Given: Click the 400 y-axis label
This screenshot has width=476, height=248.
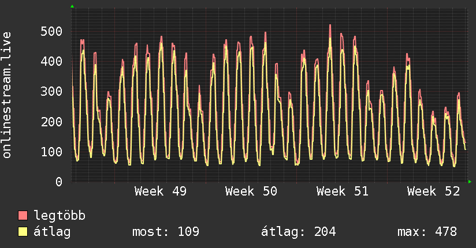Looking at the screenshot, I should pos(51,61).
